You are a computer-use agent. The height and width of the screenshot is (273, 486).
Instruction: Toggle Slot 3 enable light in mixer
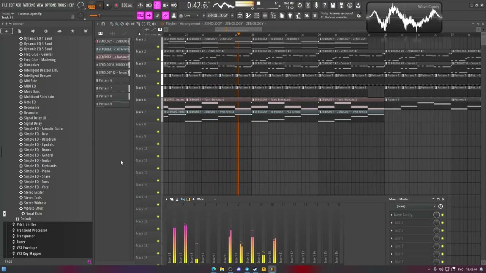tap(442, 231)
